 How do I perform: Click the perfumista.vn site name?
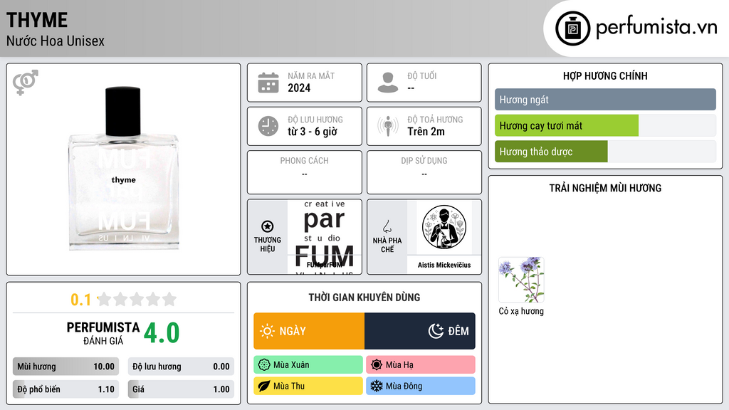[656, 28]
